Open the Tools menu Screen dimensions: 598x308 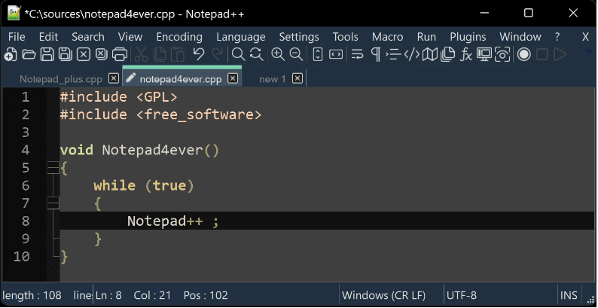(x=345, y=37)
